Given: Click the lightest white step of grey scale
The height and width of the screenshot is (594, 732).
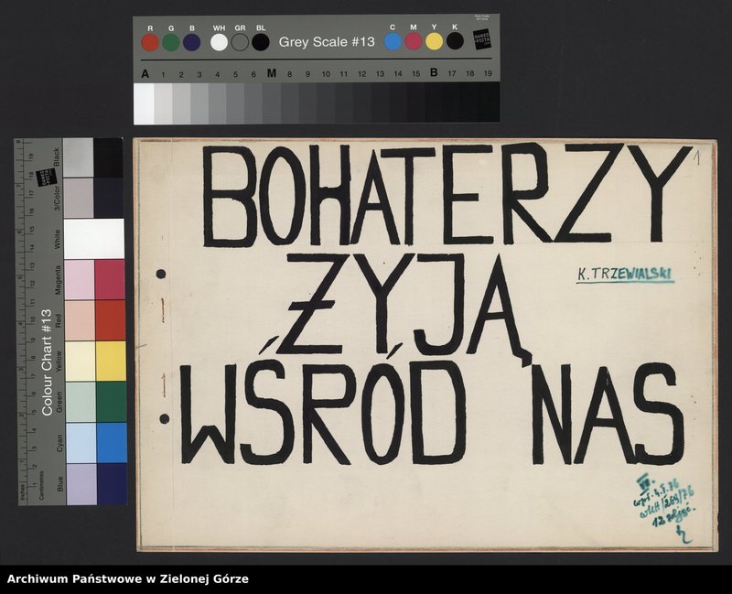Looking at the screenshot, I should (x=145, y=103).
